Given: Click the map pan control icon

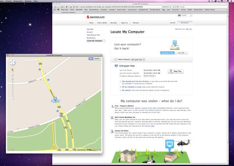Looking at the screenshot, I should [x=12, y=62].
